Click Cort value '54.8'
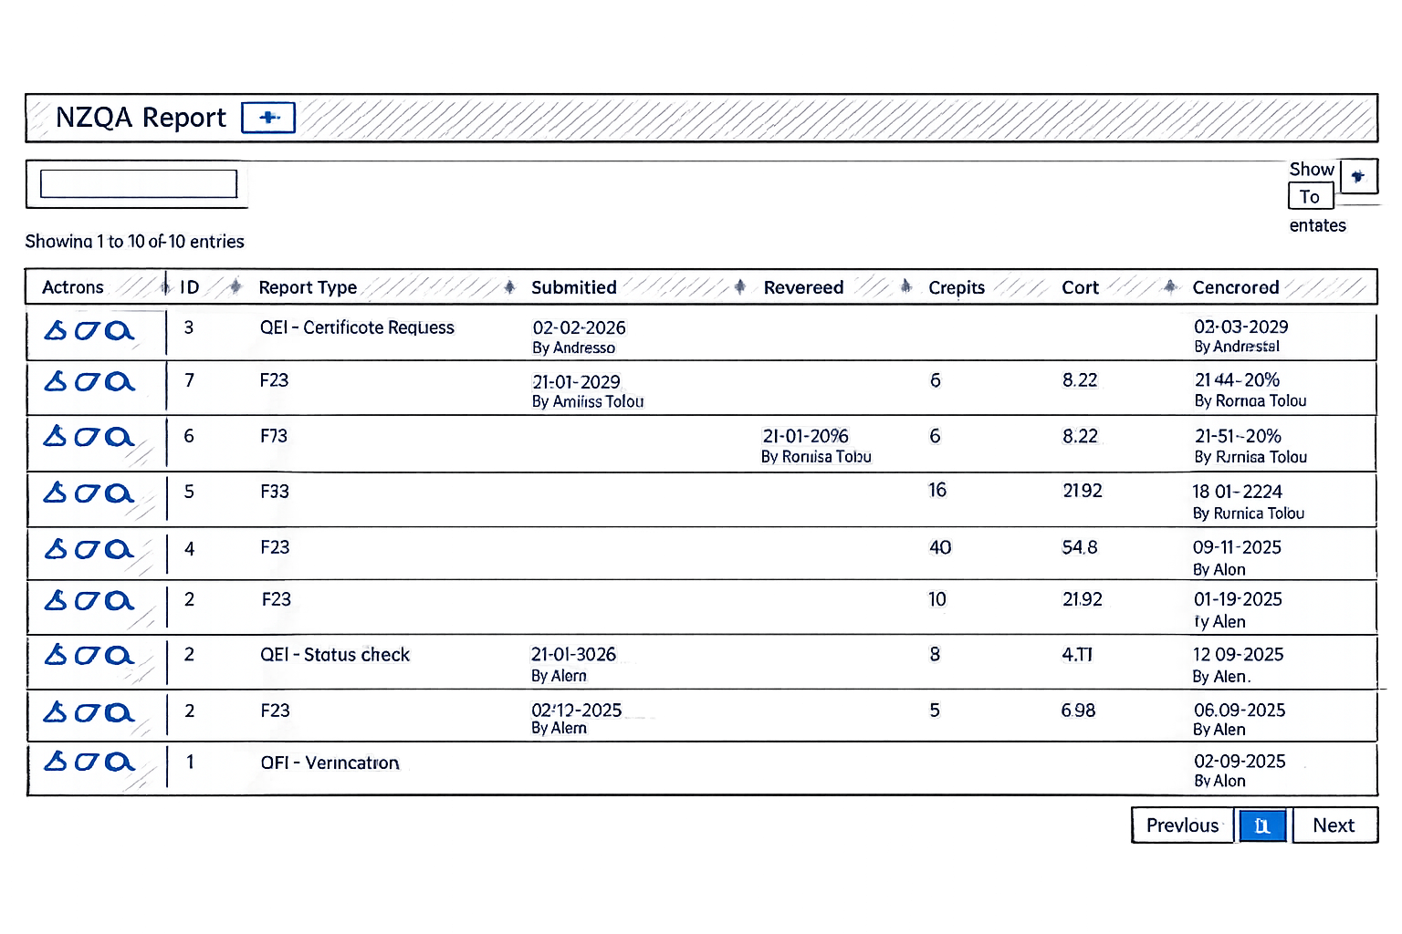This screenshot has width=1402, height=934. (1079, 547)
